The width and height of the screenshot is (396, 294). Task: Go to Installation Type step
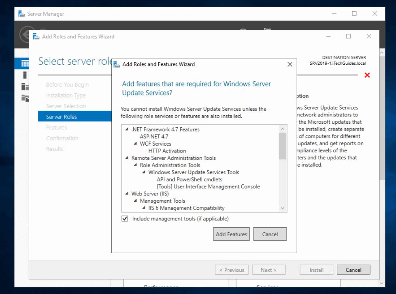[66, 95]
